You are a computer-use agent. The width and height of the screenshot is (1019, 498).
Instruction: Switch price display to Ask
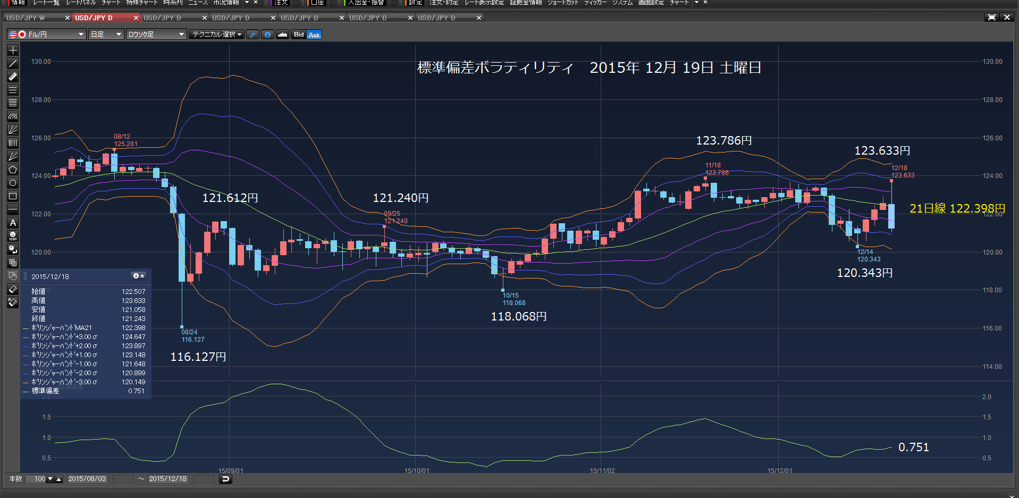click(314, 35)
